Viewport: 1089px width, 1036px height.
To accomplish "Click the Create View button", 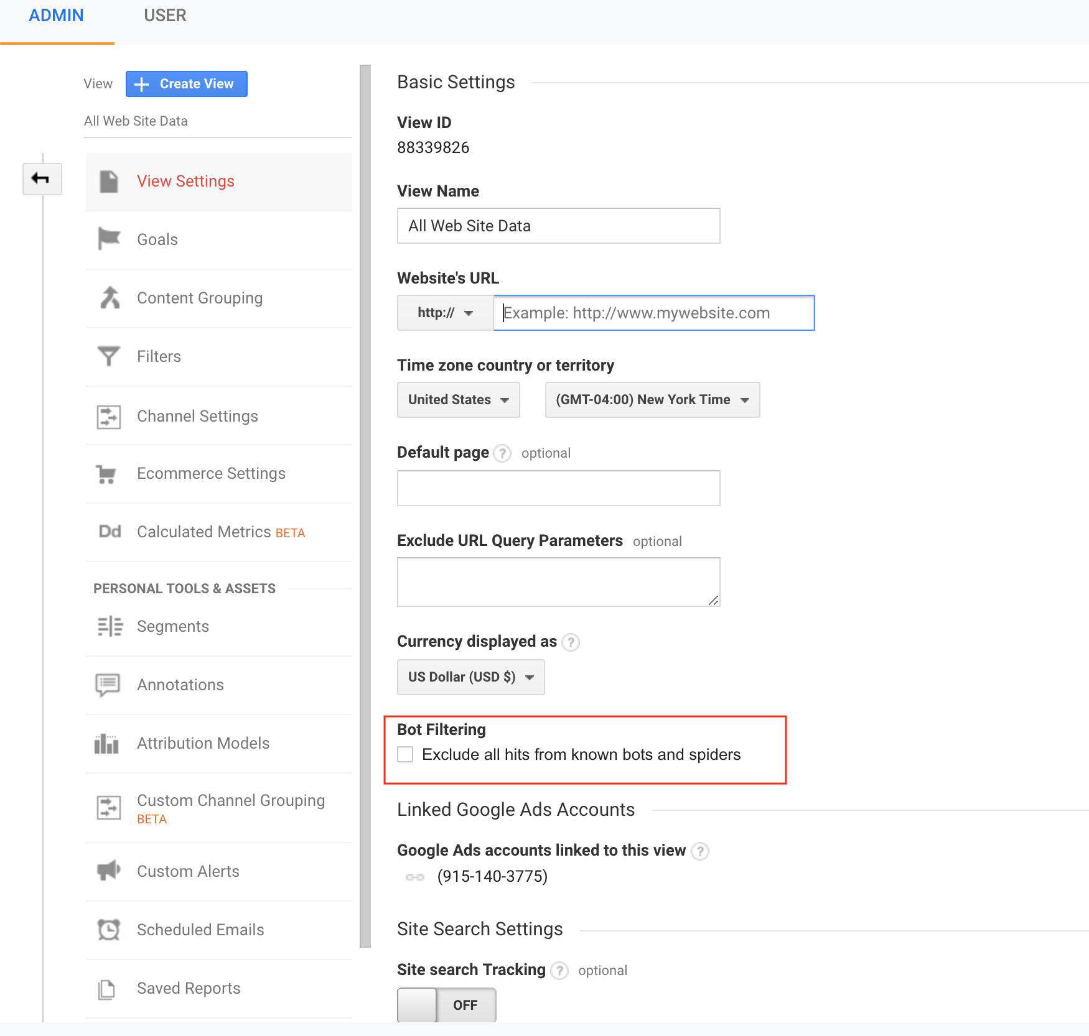I will [x=187, y=84].
